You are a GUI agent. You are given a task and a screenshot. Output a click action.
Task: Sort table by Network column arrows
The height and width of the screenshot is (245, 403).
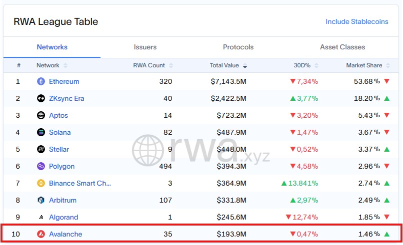[x=65, y=65]
